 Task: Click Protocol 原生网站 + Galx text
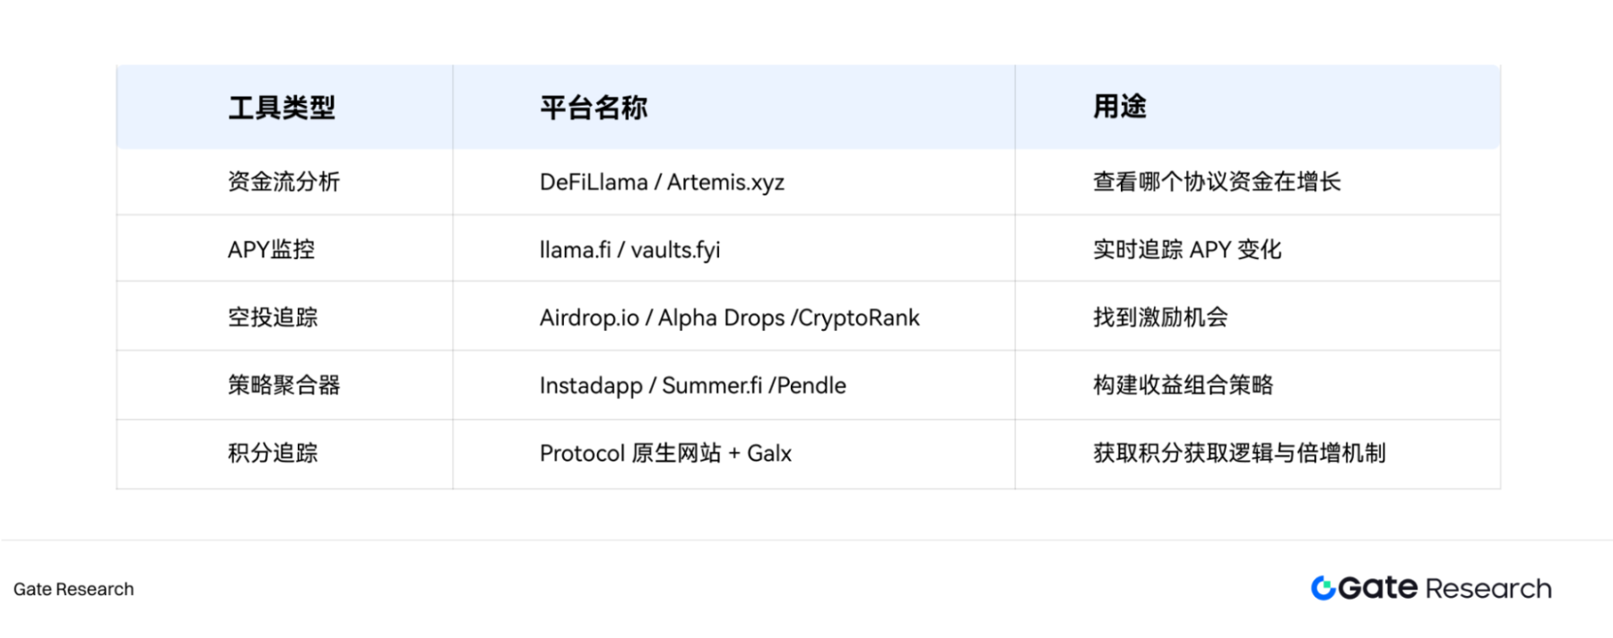[x=665, y=453]
